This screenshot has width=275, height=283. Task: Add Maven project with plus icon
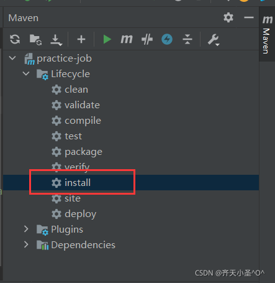point(81,39)
